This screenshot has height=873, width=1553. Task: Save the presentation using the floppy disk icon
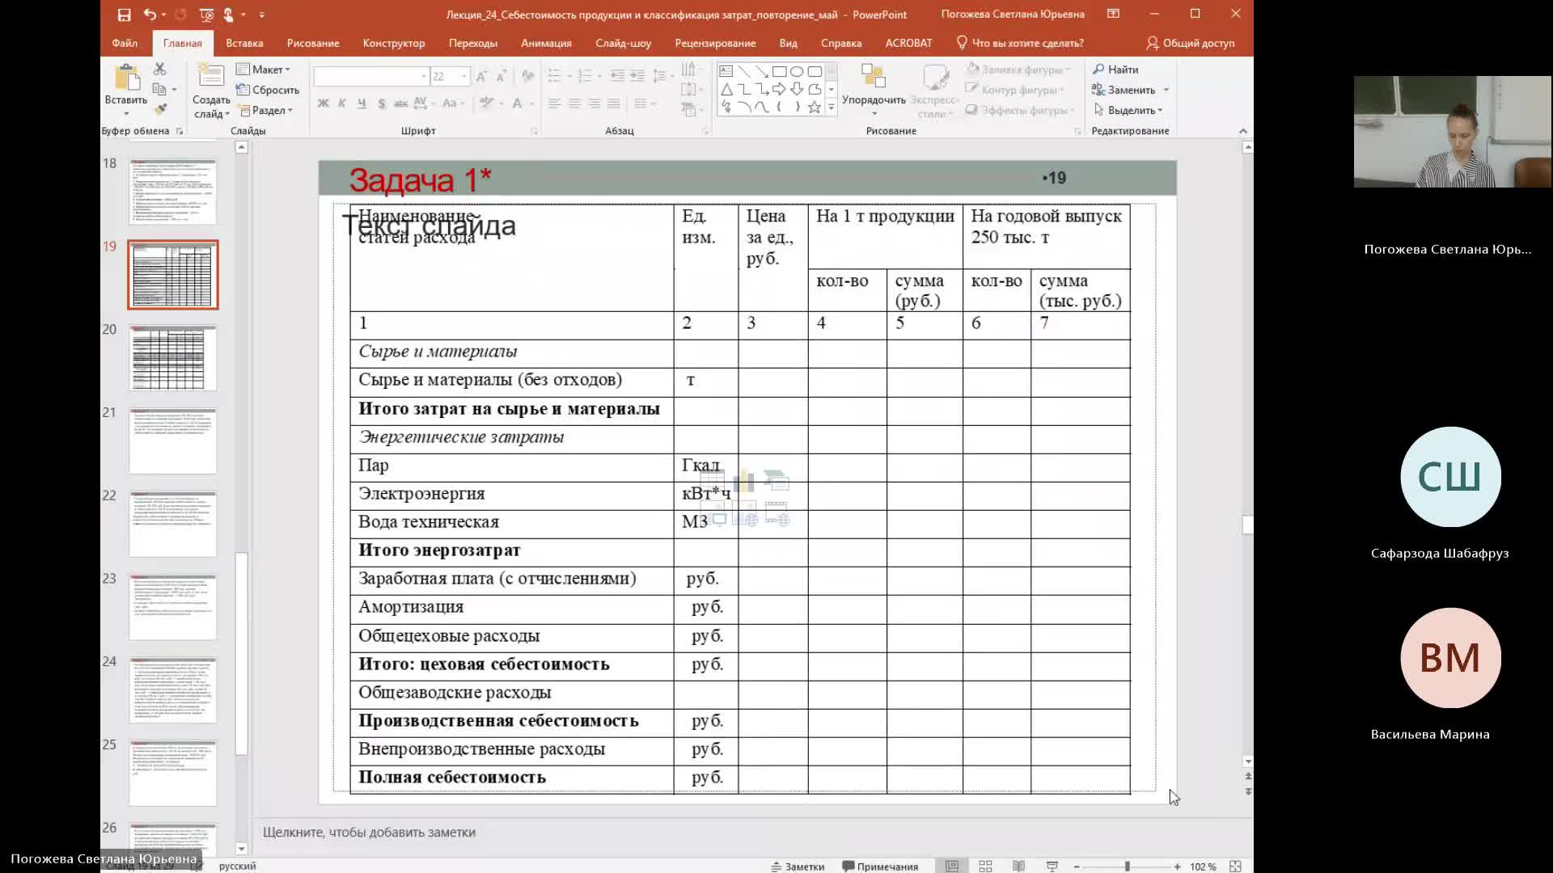(x=124, y=15)
